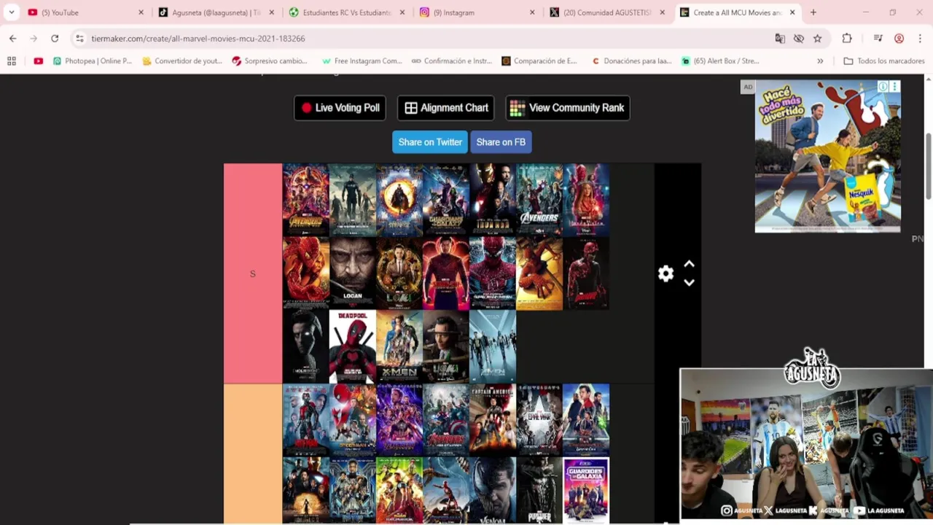
Task: Show more bookmarks chevron
Action: coord(820,61)
